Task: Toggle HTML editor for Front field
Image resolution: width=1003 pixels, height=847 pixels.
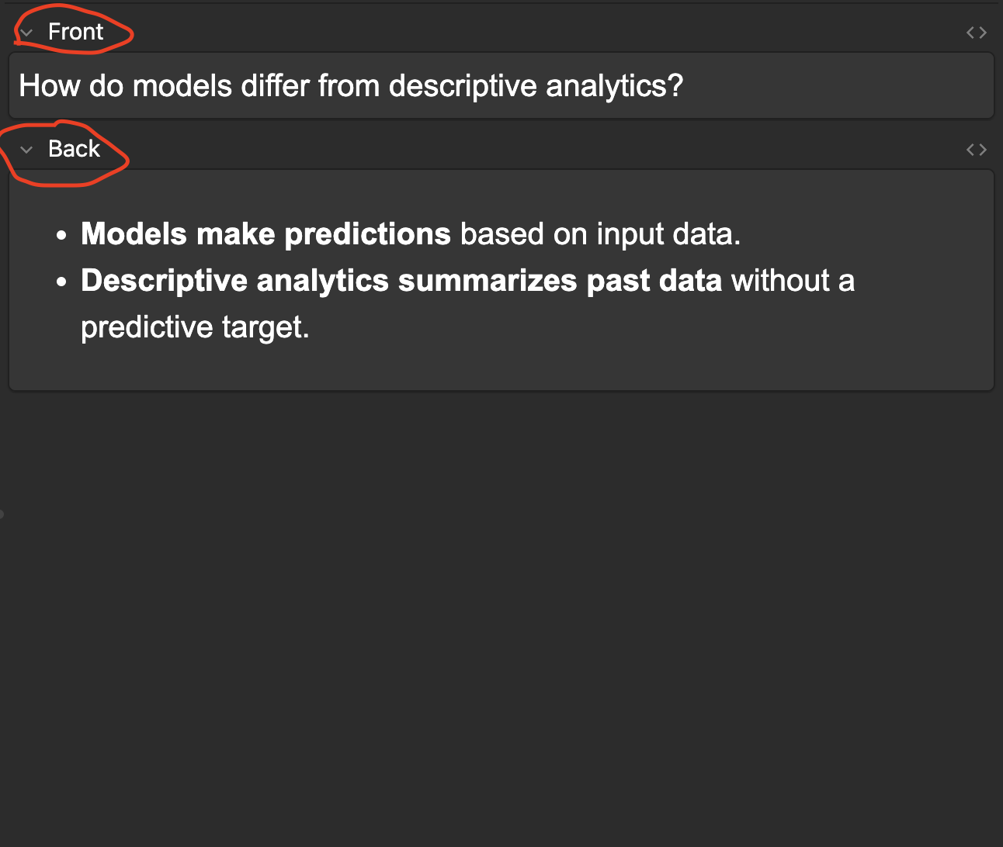Action: click(x=976, y=33)
